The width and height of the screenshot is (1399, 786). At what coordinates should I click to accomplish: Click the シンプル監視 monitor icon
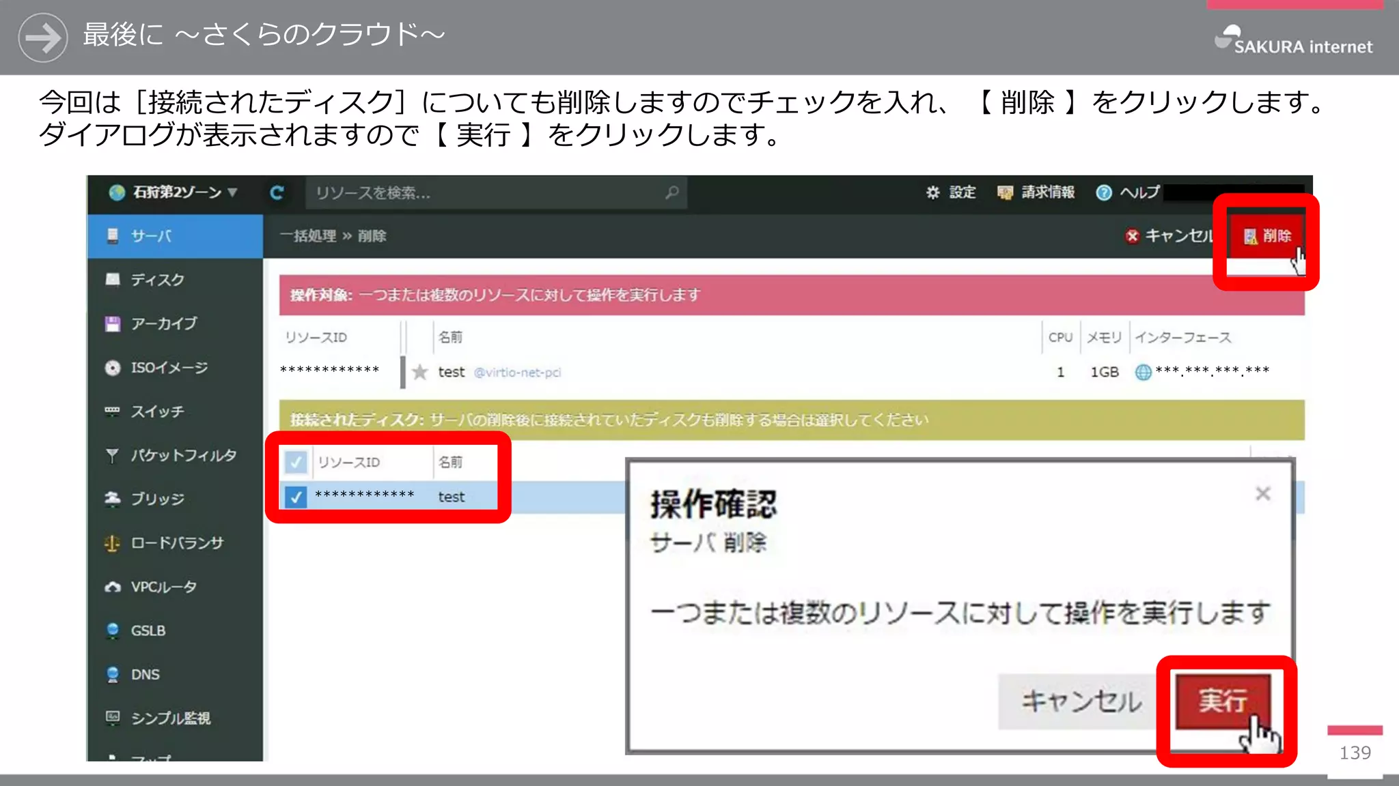click(113, 718)
